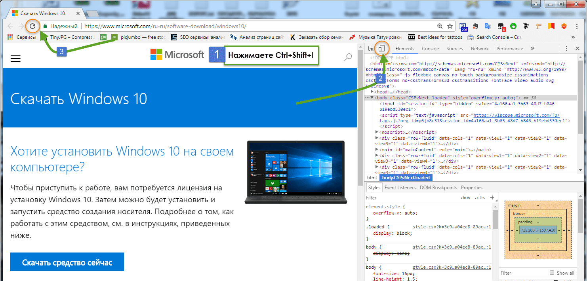Open the Best ideas for tattoos bookmark

(435, 37)
